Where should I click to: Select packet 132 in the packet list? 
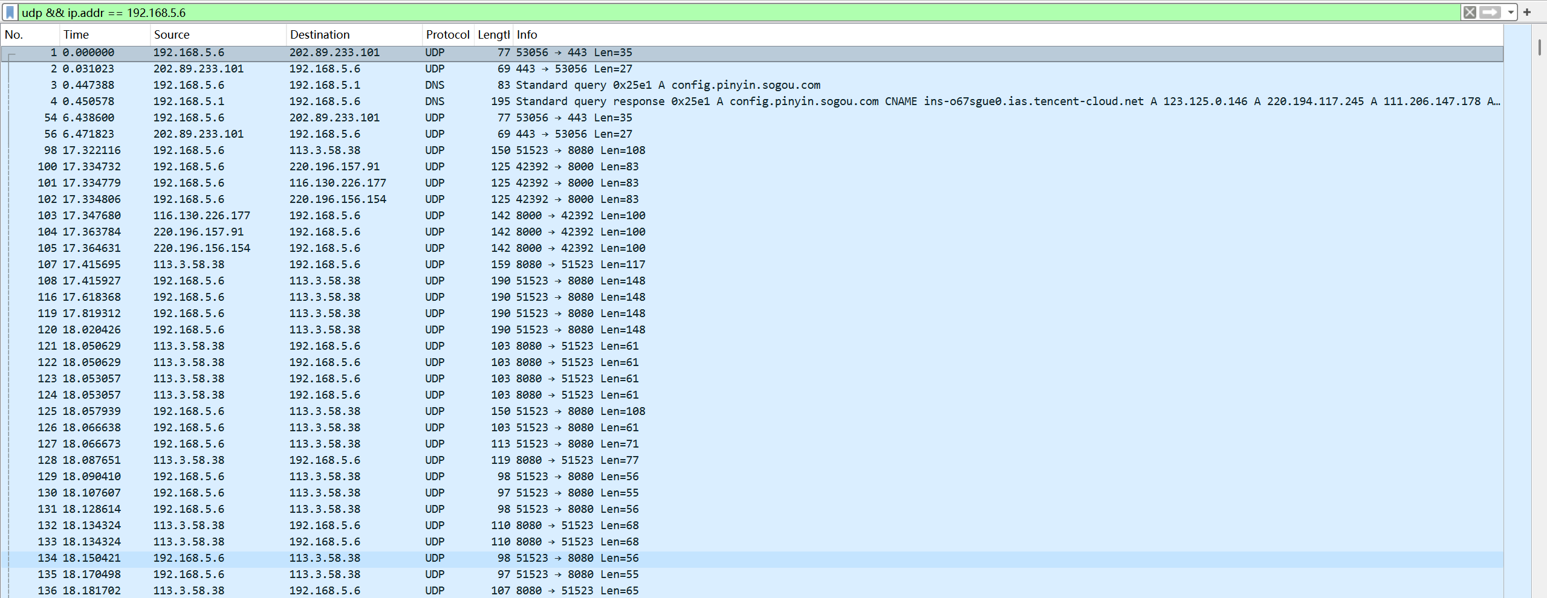(x=752, y=526)
